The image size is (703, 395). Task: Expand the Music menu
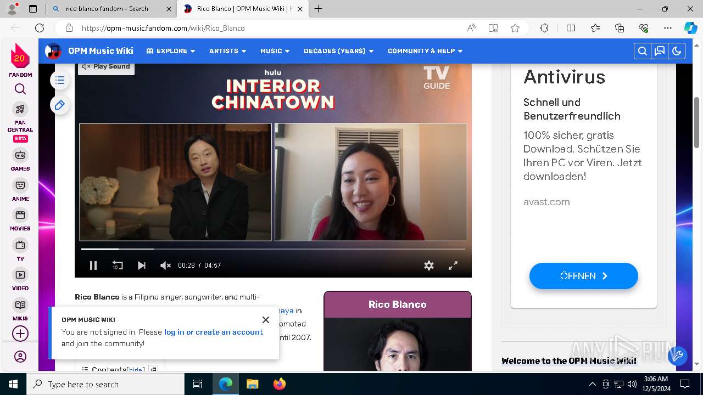coord(275,51)
